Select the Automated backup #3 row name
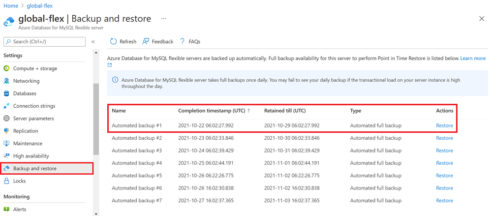This screenshot has height=216, width=491. (137, 151)
